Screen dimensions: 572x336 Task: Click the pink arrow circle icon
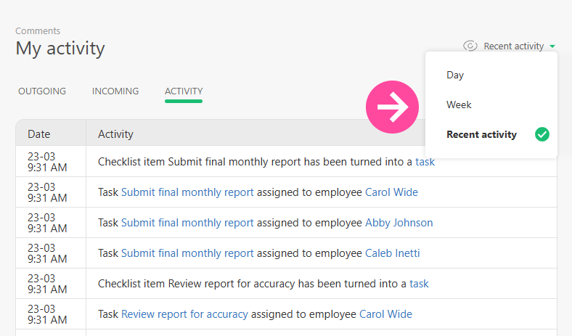(x=392, y=107)
